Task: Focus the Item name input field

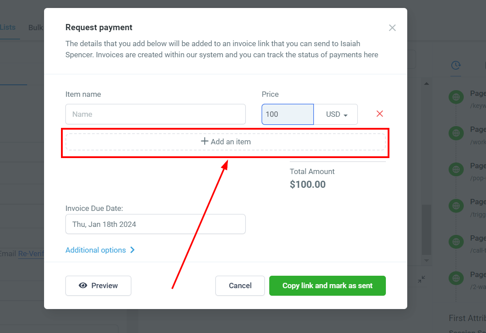Action: point(155,114)
